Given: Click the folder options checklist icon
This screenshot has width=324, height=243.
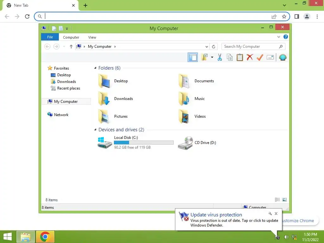Looking at the screenshot, I should click(x=205, y=57).
